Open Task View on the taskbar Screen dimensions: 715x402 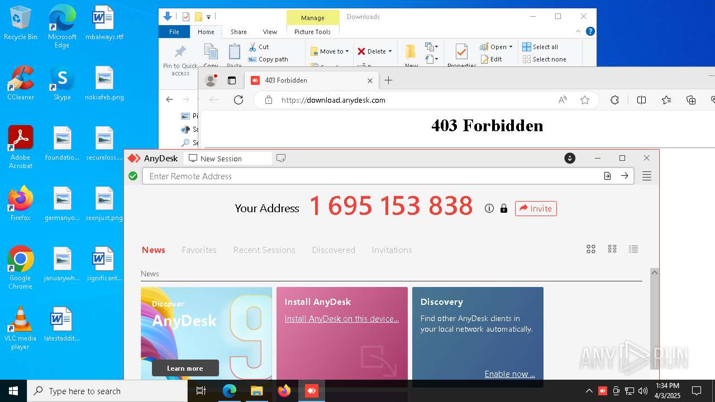pos(201,391)
